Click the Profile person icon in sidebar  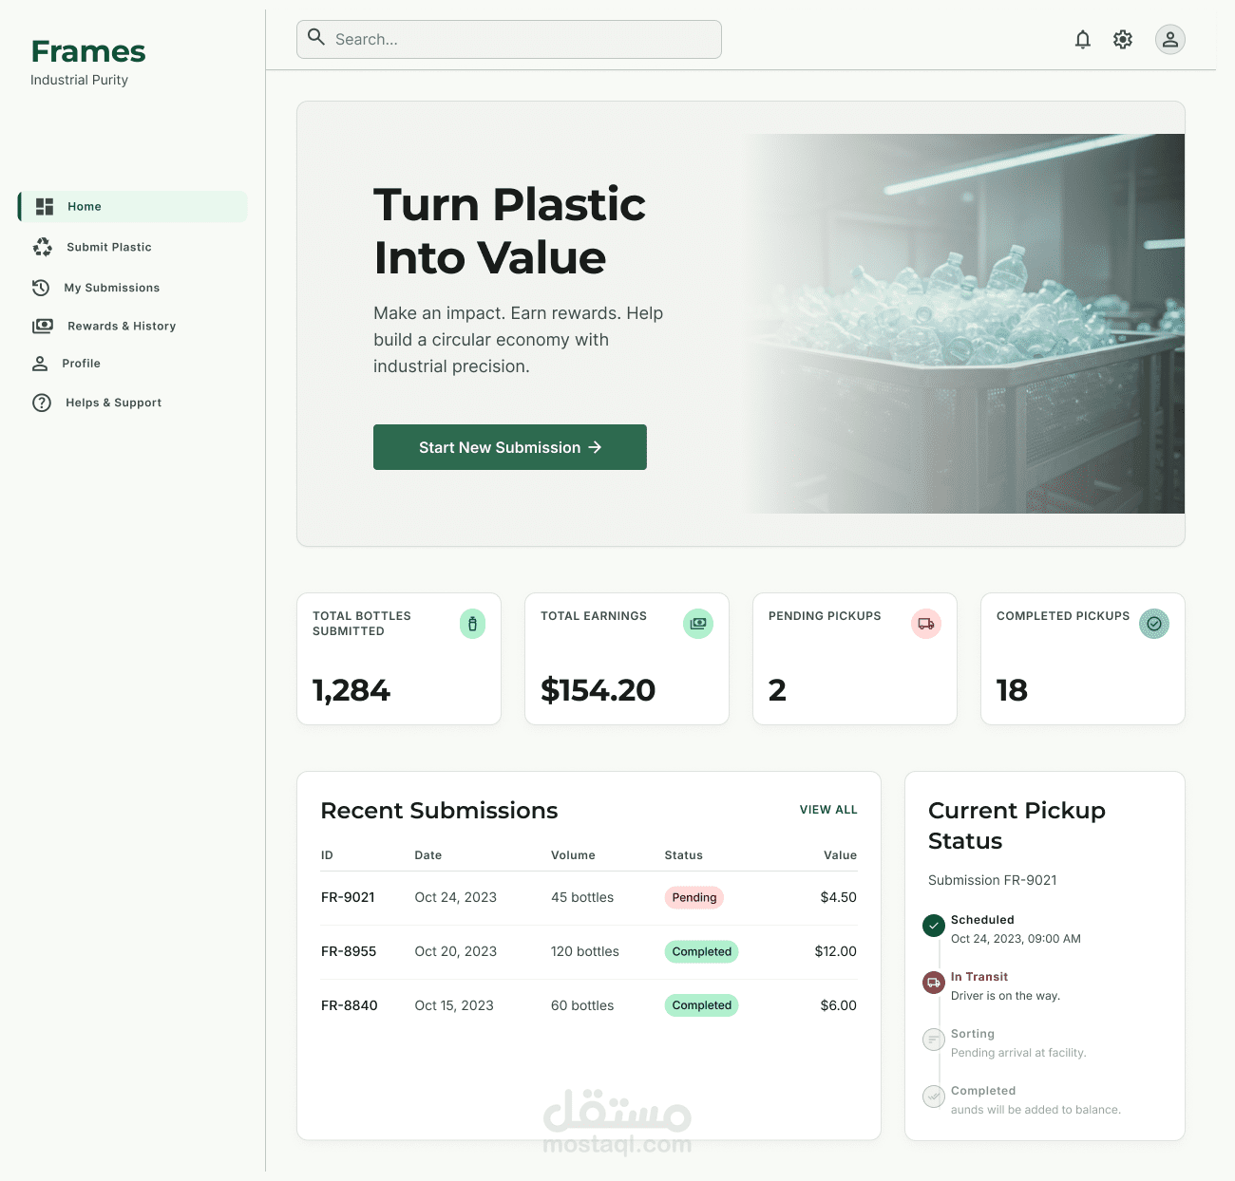(40, 364)
